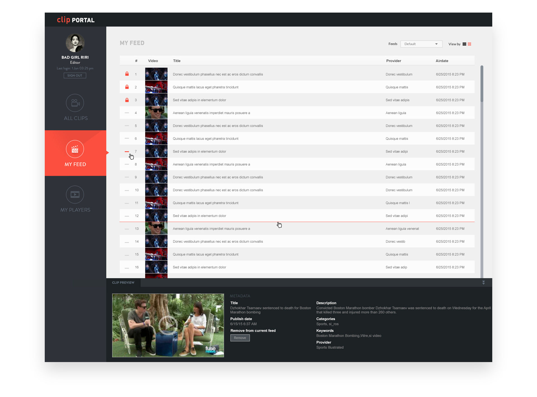Open the MY FEED menu label
The width and height of the screenshot is (537, 397).
pyautogui.click(x=76, y=164)
